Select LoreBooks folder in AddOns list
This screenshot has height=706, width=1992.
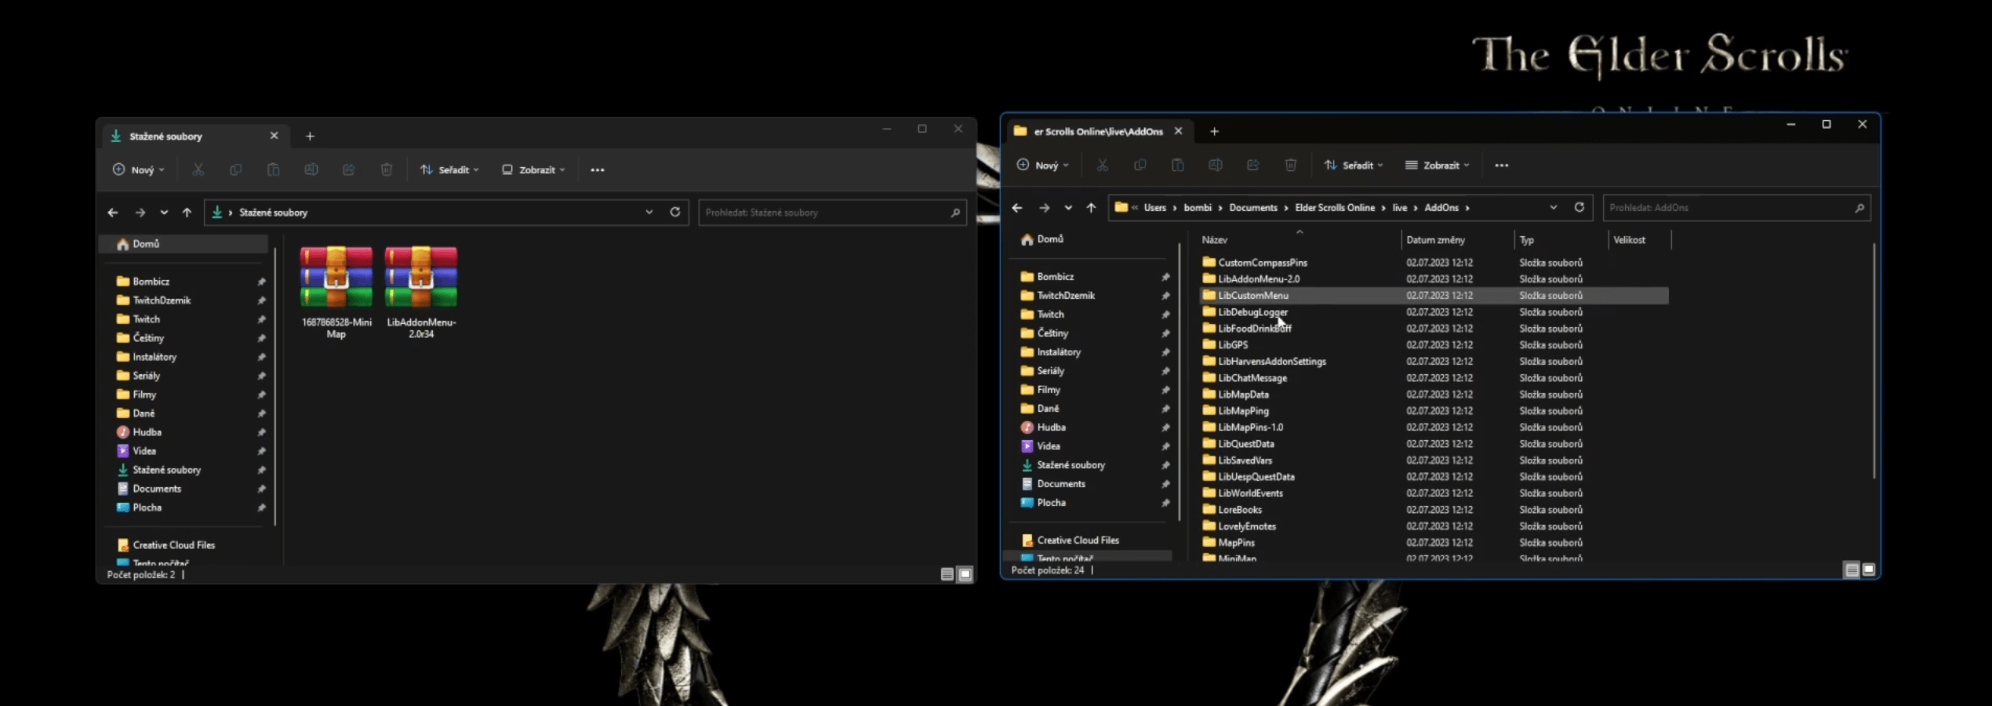pyautogui.click(x=1239, y=510)
